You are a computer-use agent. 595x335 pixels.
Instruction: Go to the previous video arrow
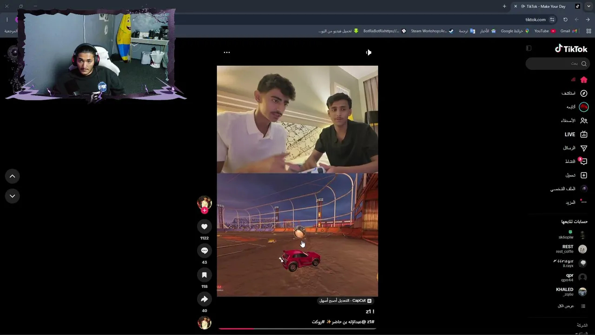tap(13, 176)
